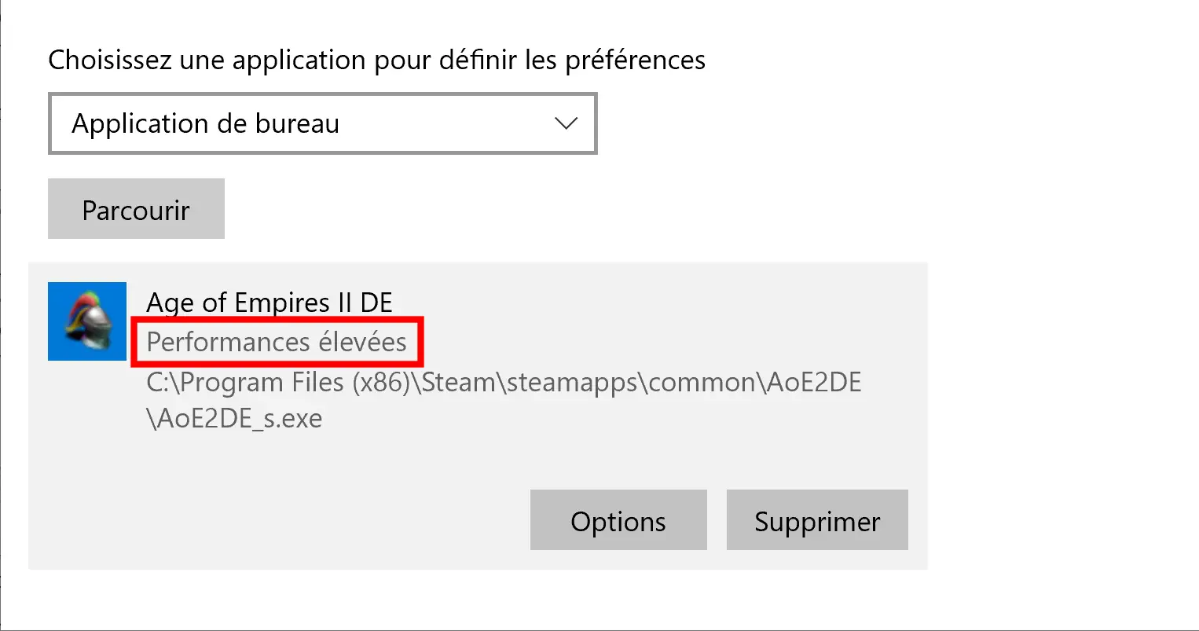This screenshot has height=631, width=1199.
Task: Expand the app type dropdown chevron
Action: click(566, 123)
